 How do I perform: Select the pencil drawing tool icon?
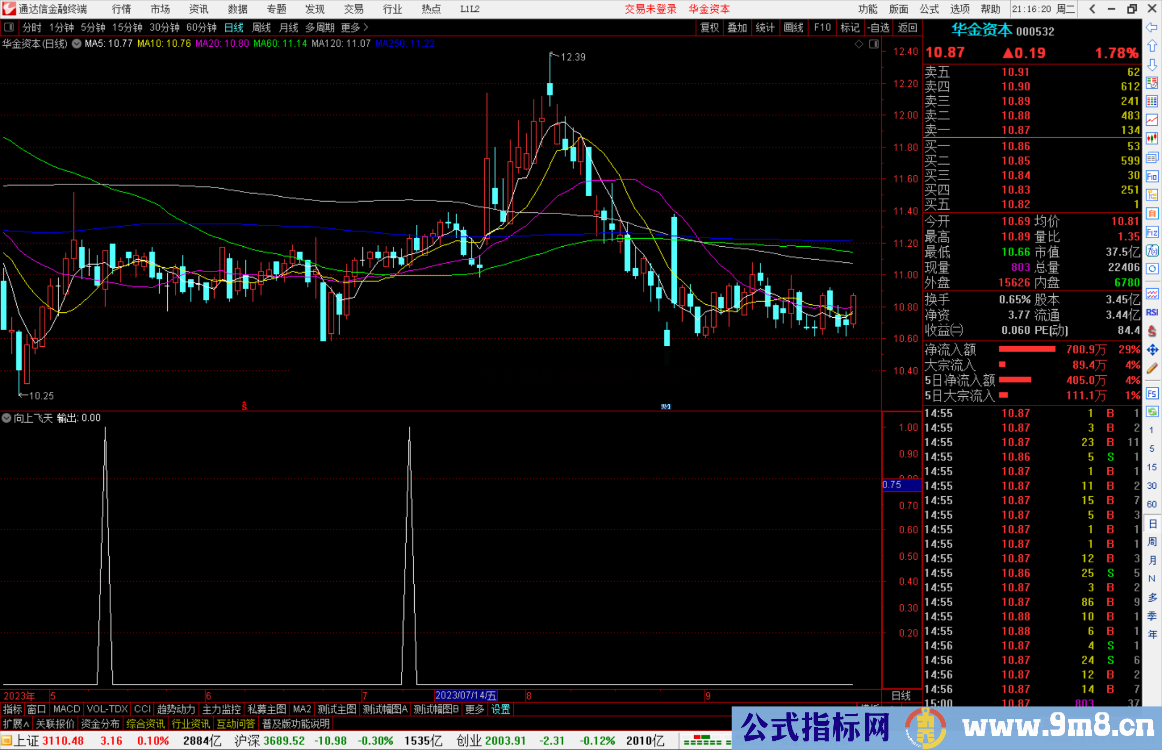[x=1152, y=369]
